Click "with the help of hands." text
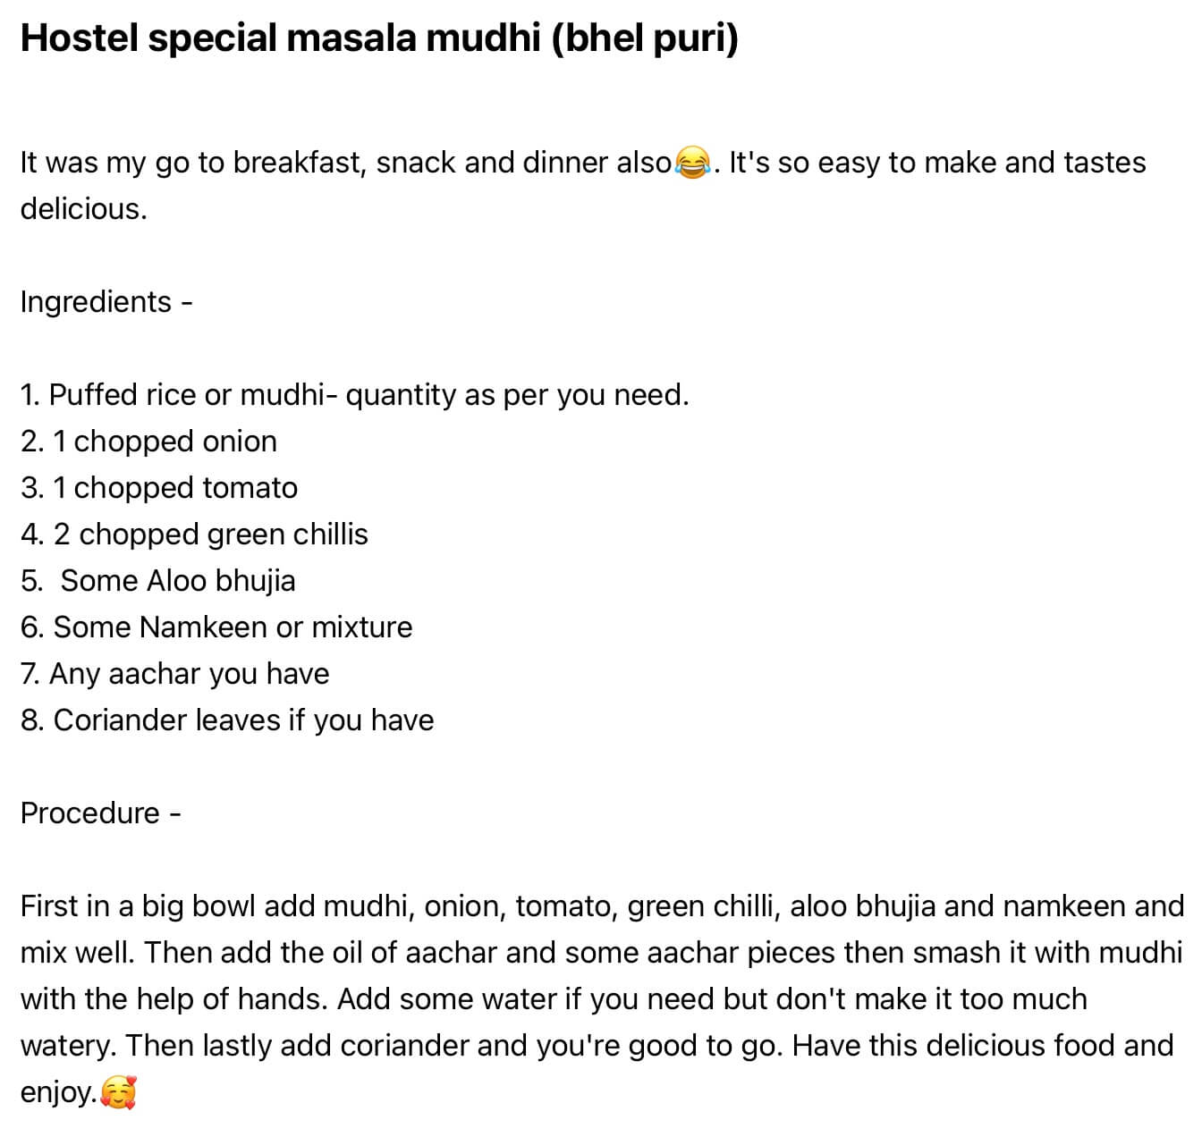Viewport: 1202px width, 1137px height. (x=174, y=999)
